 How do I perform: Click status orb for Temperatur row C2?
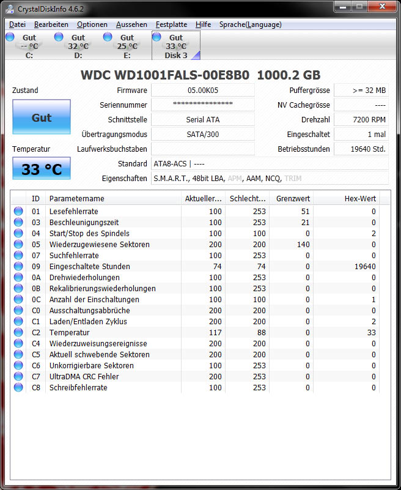[18, 332]
